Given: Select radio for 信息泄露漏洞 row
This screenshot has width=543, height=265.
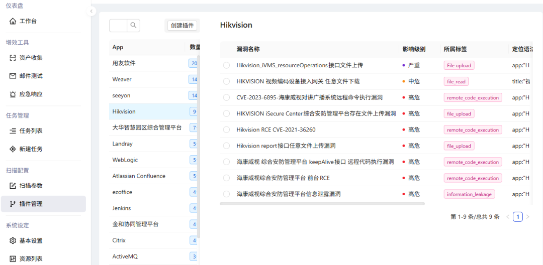Looking at the screenshot, I should [x=226, y=194].
